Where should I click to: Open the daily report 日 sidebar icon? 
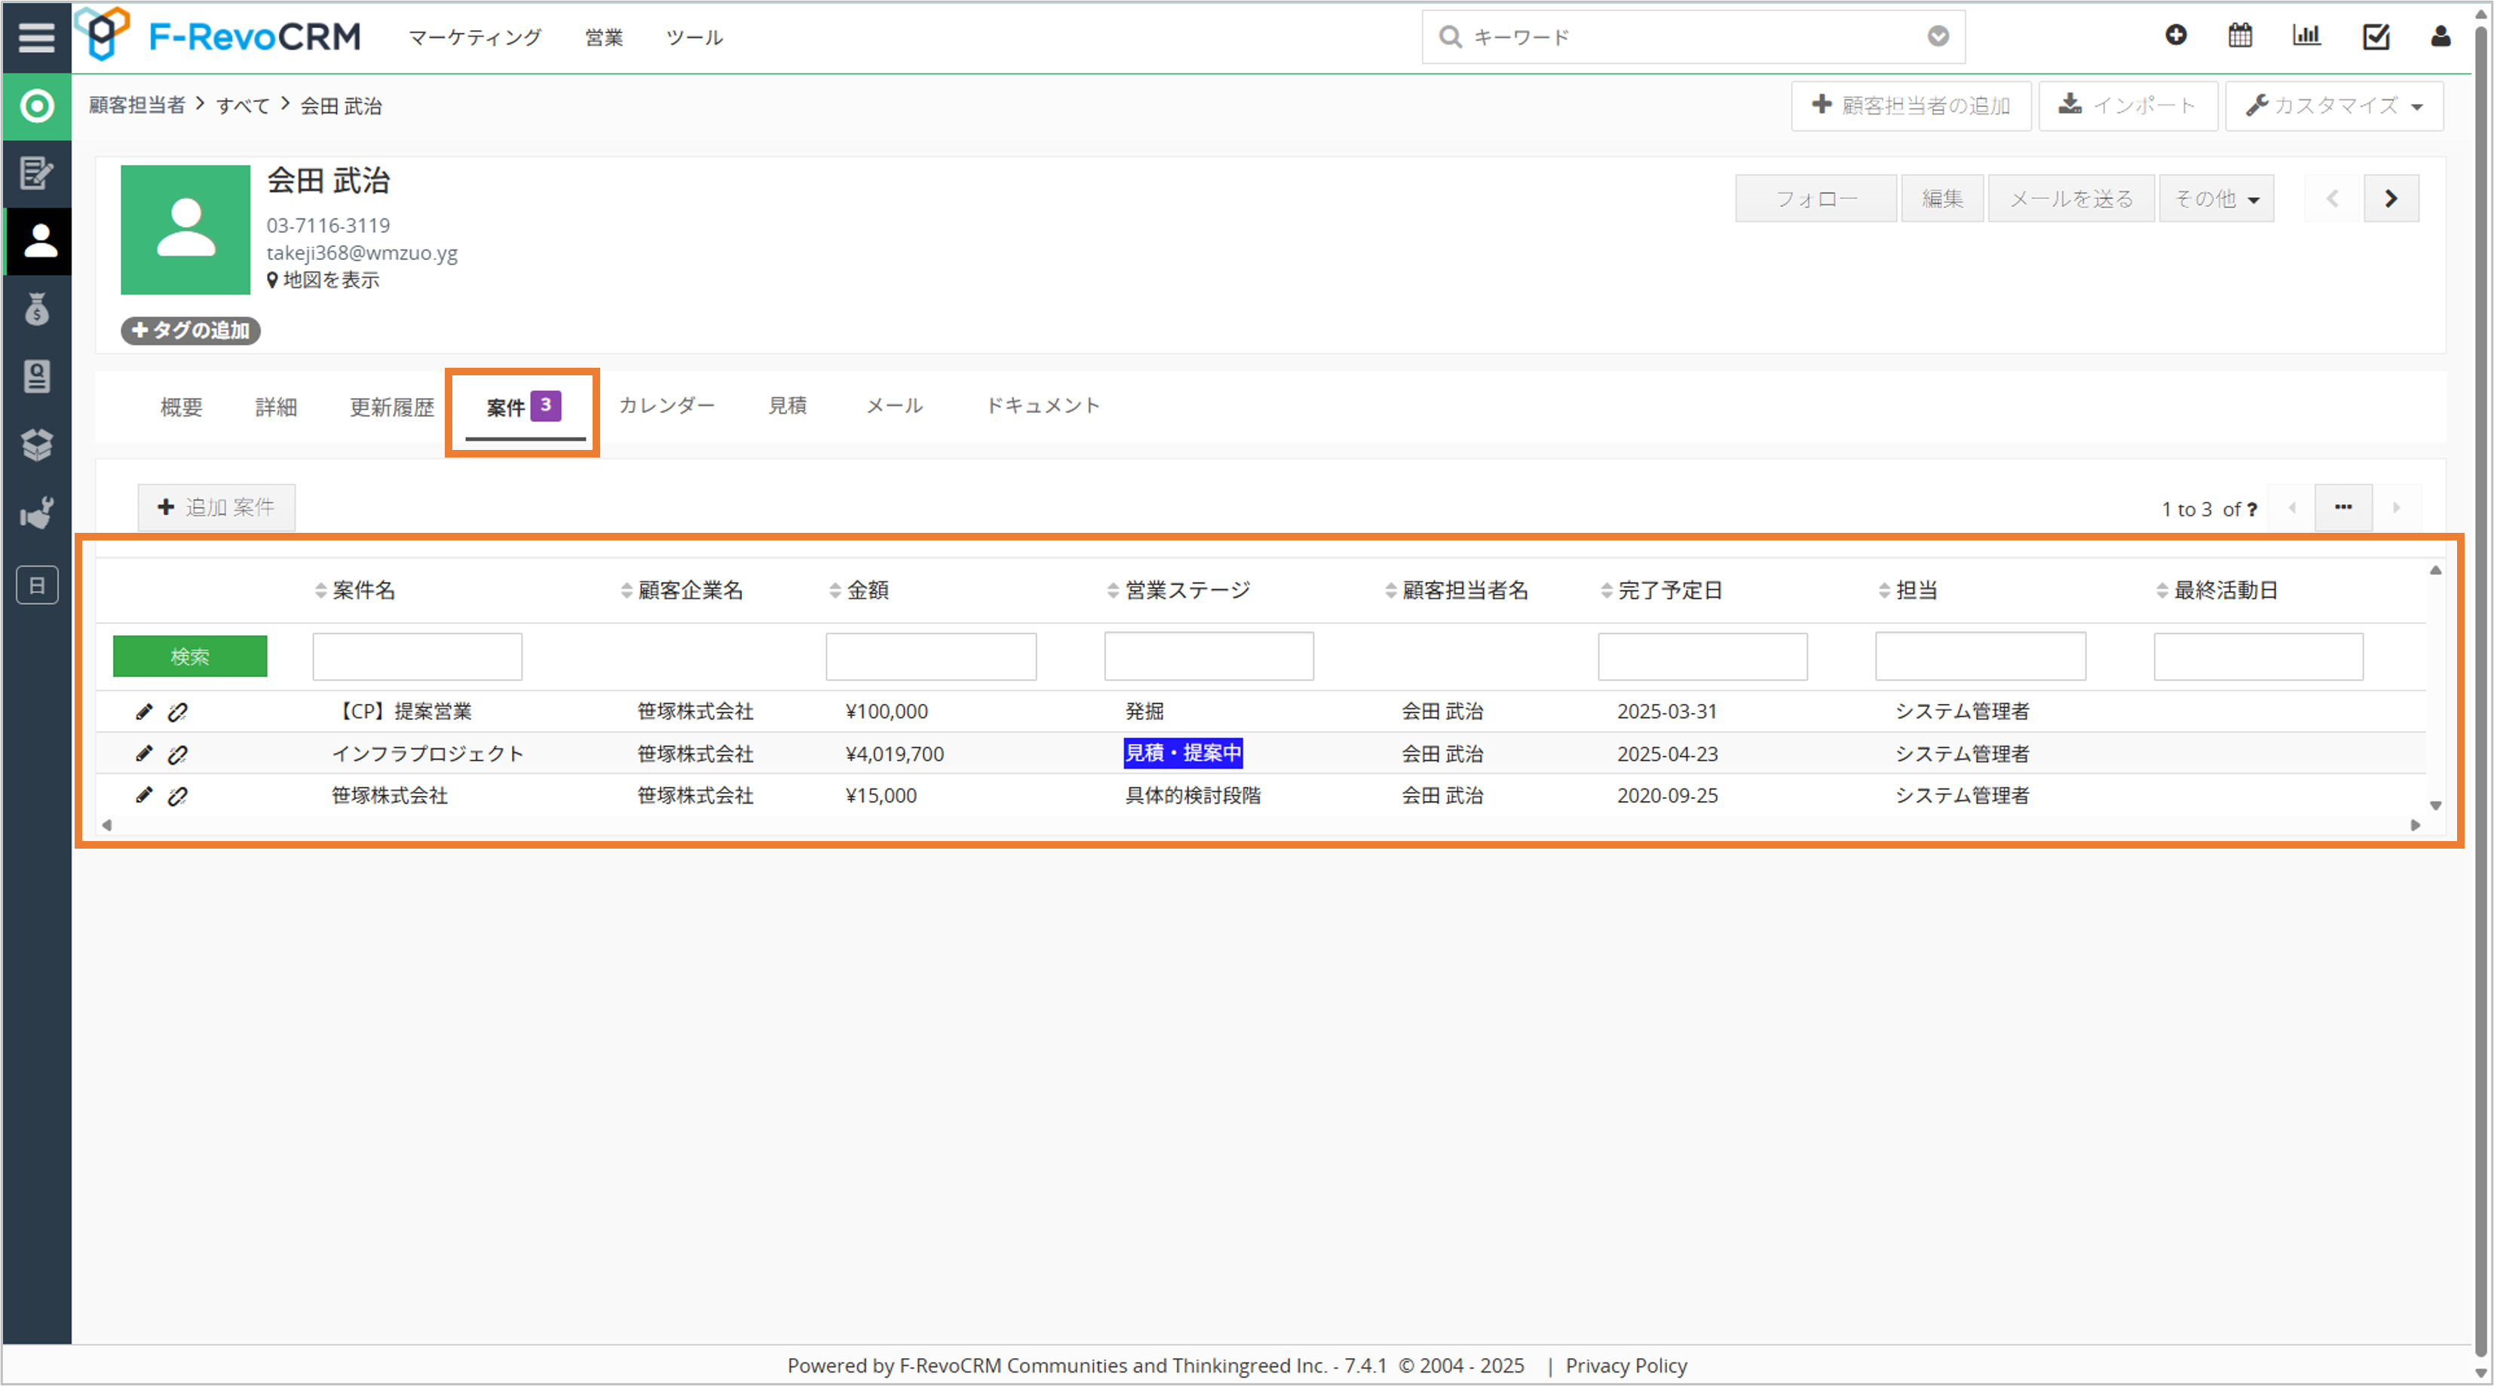(x=37, y=585)
